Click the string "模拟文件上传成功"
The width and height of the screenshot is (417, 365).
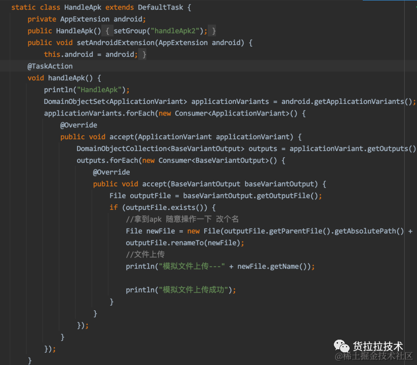click(194, 289)
